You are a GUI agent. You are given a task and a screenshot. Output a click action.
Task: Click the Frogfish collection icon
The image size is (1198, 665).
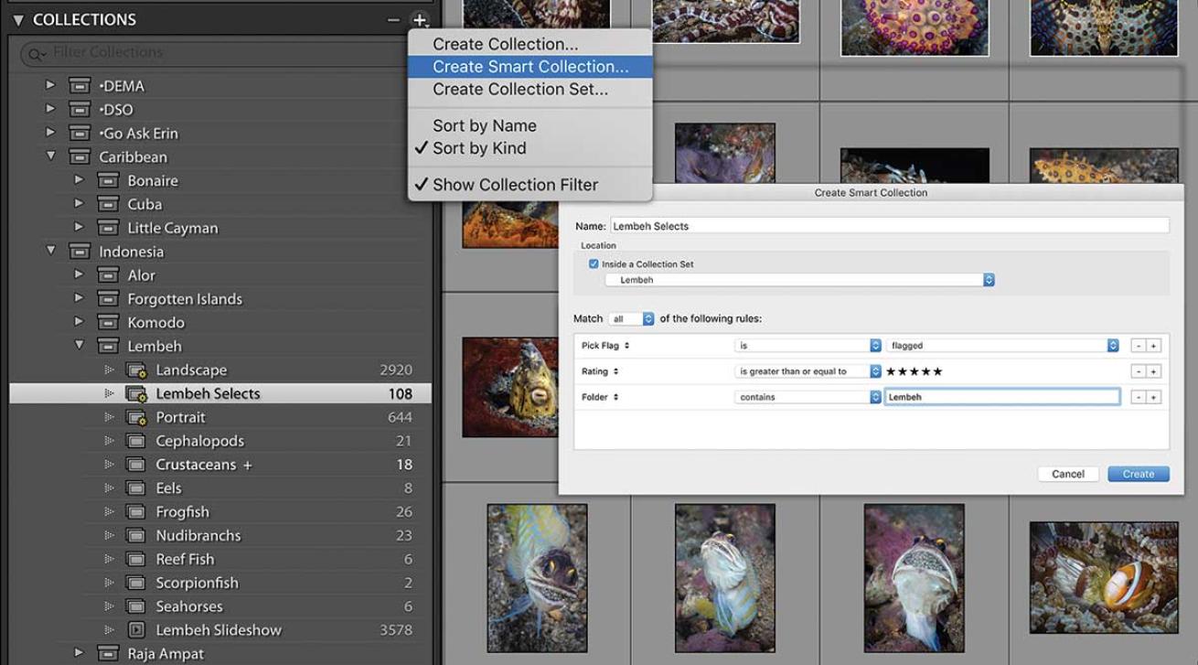click(x=136, y=512)
